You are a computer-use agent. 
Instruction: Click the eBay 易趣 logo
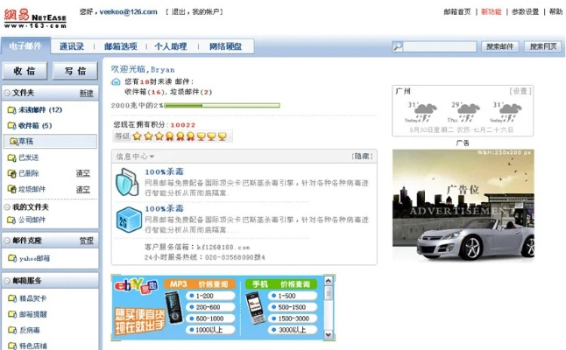[x=136, y=286]
